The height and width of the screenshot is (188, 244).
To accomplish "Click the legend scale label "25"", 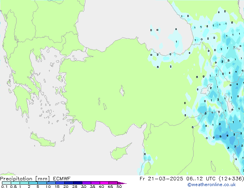I will click(75, 186).
